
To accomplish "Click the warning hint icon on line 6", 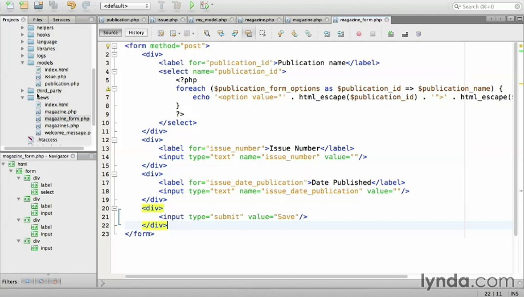I will [108, 89].
